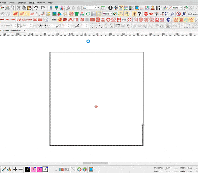The image size is (198, 173).
Task: Click the landscape picture image icon
Action: coord(54,14)
